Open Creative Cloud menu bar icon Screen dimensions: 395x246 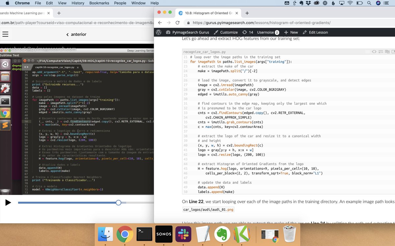pos(316,3)
